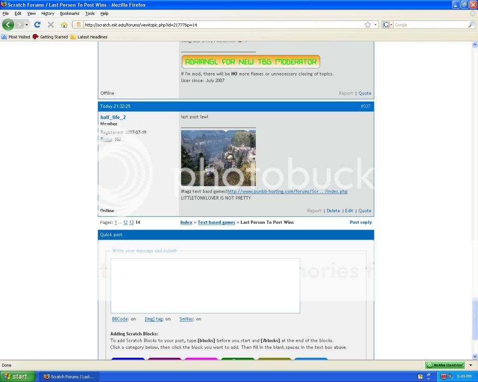Click the Post reply link
Screen dimensions: 478x382
click(360, 222)
